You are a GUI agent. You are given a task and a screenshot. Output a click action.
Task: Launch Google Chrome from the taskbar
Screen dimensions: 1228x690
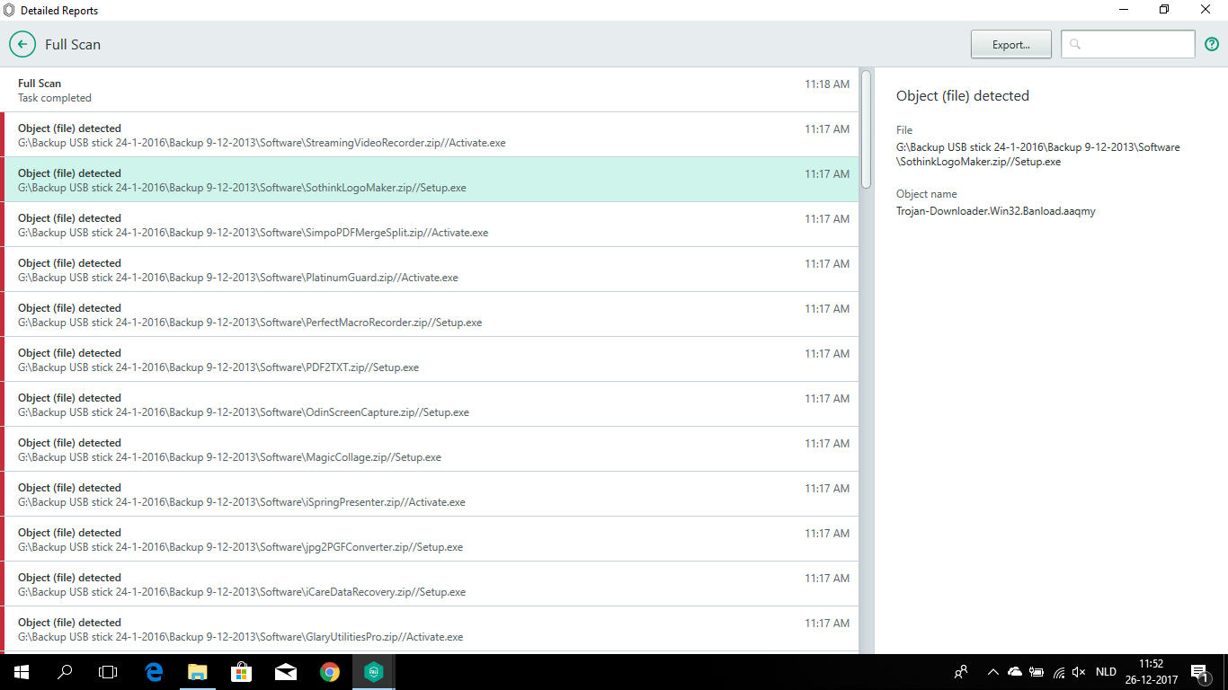point(330,671)
